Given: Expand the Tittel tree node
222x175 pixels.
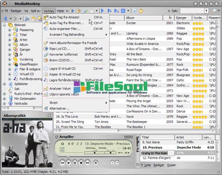Looking at the screenshot, I should coord(10,35).
